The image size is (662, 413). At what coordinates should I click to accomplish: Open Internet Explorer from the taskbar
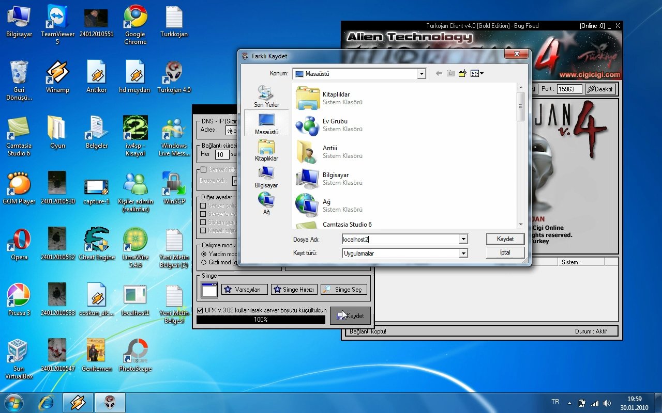coord(47,403)
